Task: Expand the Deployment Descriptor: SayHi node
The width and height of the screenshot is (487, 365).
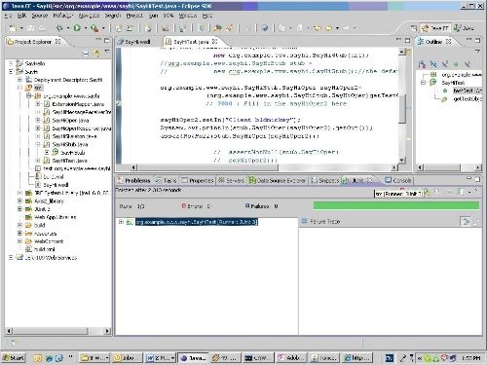Action: 19,80
